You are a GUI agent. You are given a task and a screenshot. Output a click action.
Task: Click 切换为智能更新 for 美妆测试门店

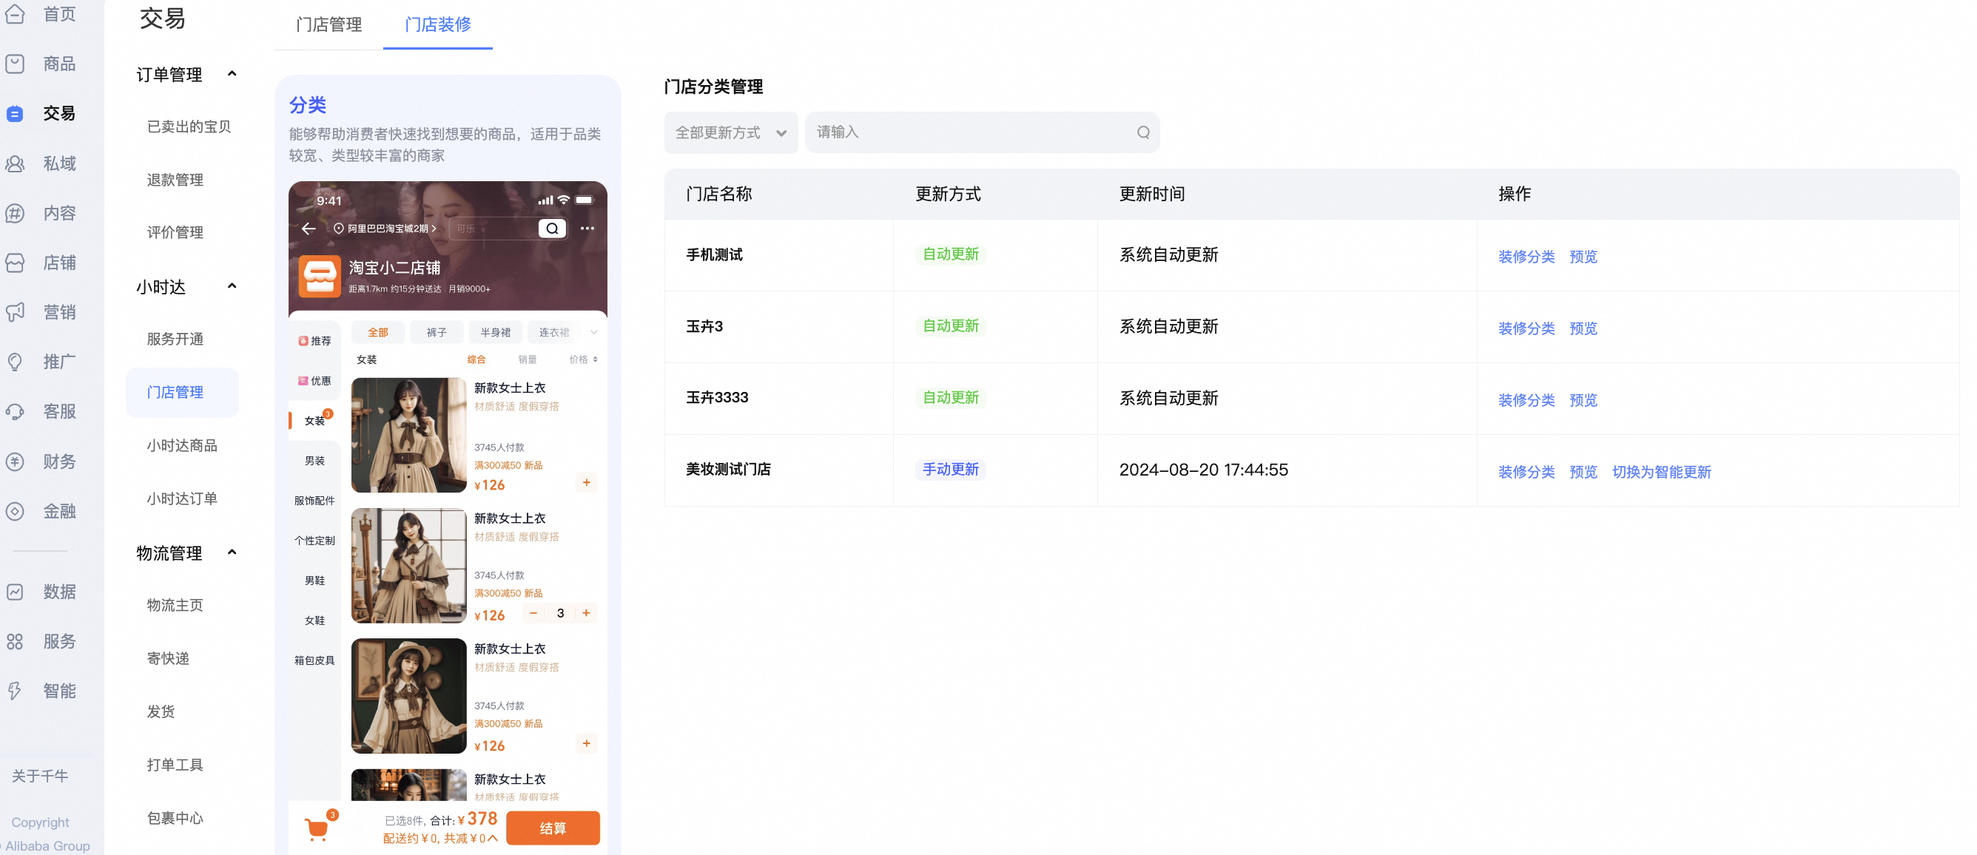pyautogui.click(x=1662, y=472)
